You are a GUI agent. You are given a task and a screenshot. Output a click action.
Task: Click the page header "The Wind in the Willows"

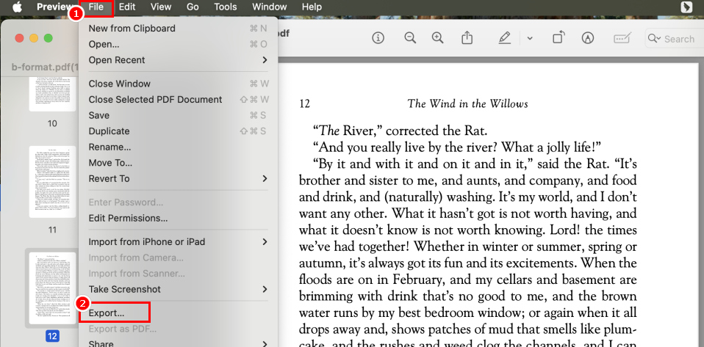click(467, 104)
